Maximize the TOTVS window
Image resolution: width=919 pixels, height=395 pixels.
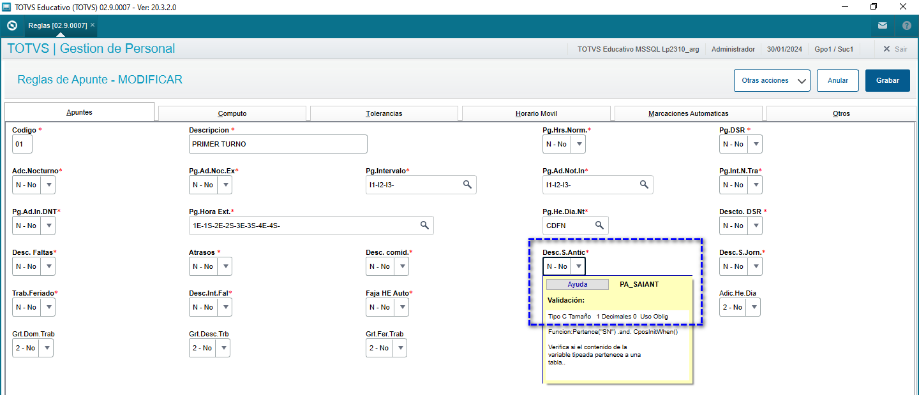(874, 6)
